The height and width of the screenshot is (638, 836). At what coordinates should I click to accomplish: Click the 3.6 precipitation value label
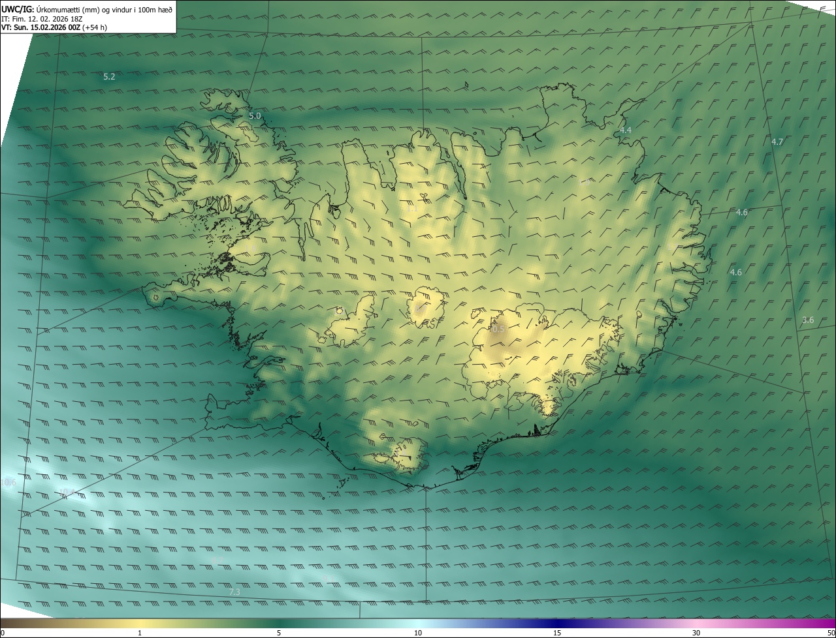(x=808, y=320)
